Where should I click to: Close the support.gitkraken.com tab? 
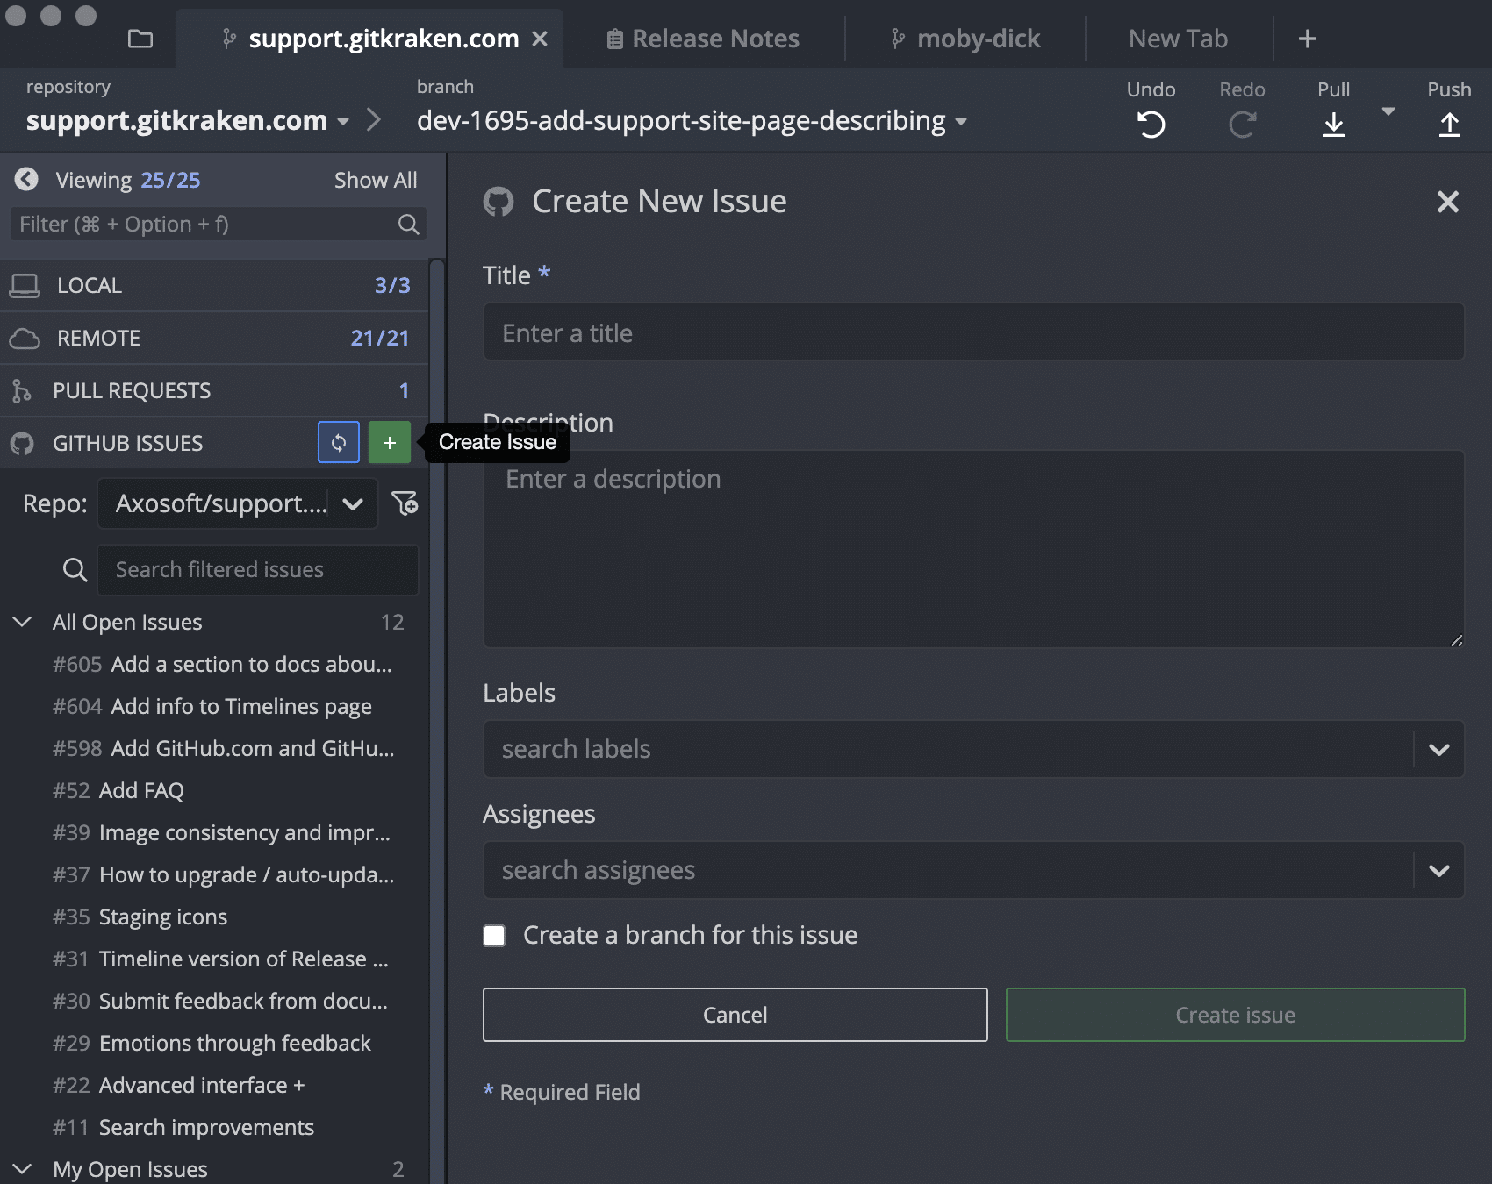tap(540, 39)
